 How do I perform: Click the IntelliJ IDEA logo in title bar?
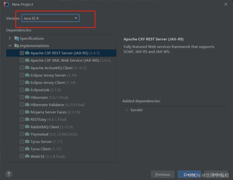6,4
